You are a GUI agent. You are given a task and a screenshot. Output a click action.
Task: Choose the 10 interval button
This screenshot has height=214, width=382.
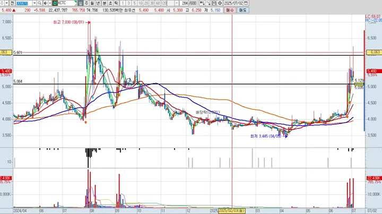click(140, 3)
